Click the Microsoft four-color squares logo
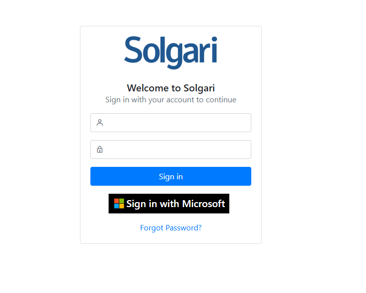This screenshot has height=293, width=366. 119,204
